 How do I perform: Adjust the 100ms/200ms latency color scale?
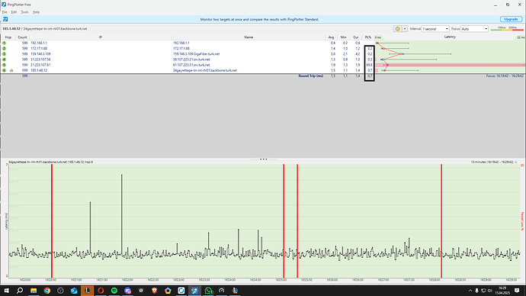point(507,29)
